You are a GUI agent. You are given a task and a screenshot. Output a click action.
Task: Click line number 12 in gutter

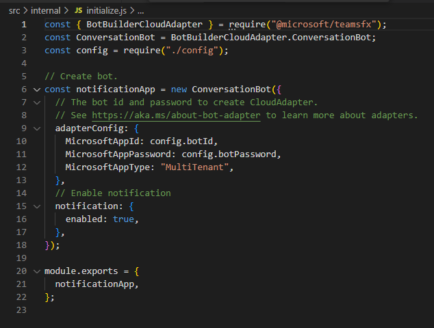pos(21,167)
